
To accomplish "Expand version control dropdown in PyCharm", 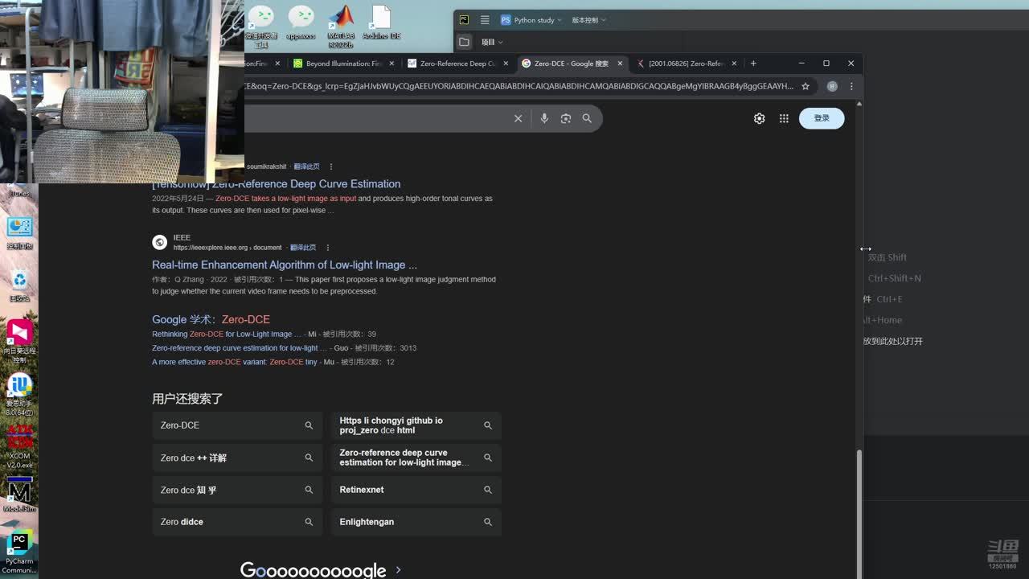I will 589,20.
